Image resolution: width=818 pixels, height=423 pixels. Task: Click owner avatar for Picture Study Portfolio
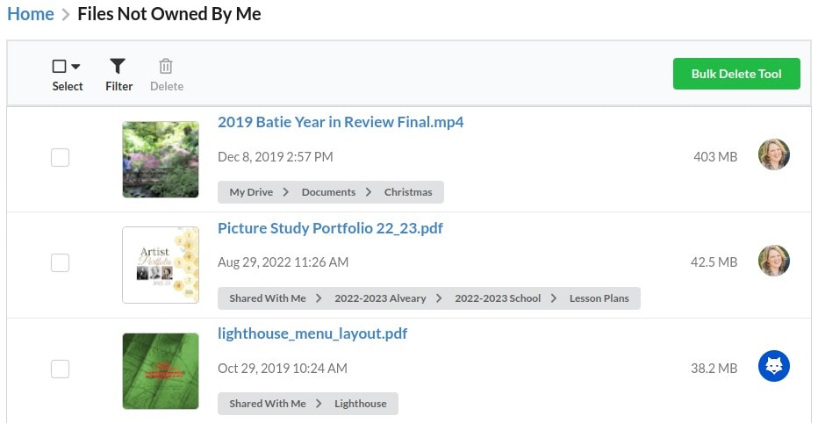click(773, 261)
